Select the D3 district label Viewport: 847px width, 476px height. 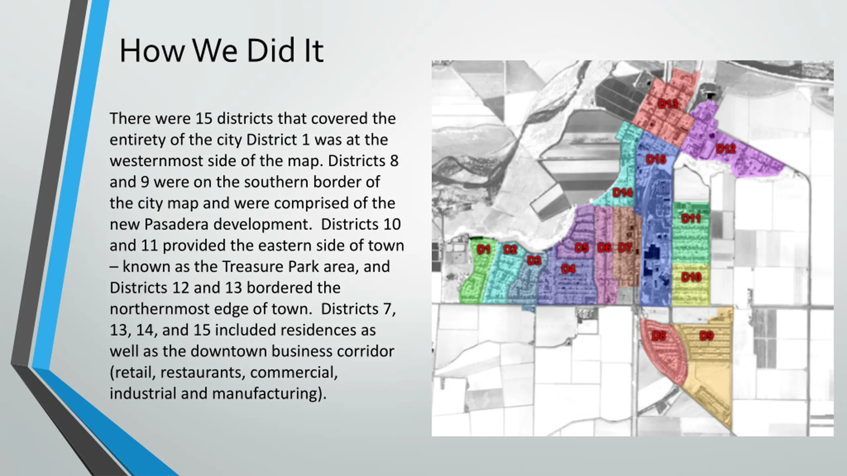click(x=534, y=261)
